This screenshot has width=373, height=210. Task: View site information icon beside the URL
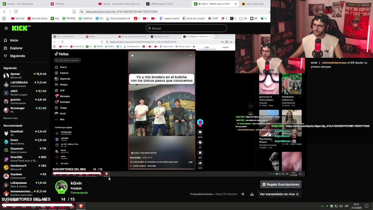(82, 12)
